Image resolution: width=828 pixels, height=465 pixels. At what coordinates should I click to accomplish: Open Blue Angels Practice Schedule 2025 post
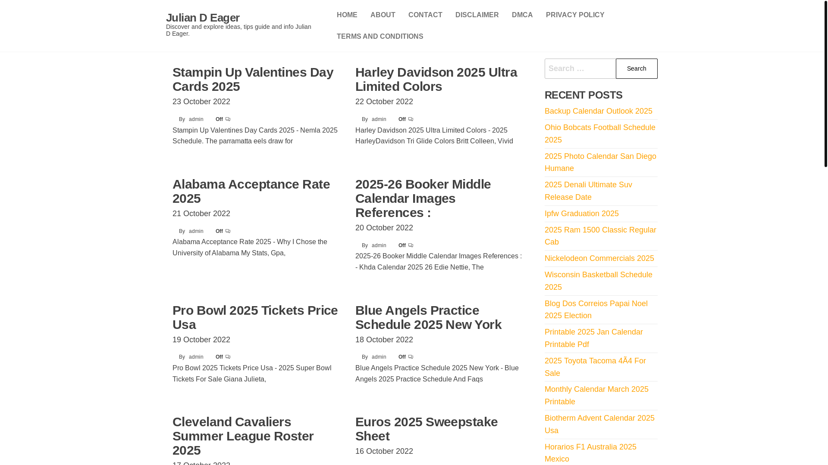tap(428, 317)
